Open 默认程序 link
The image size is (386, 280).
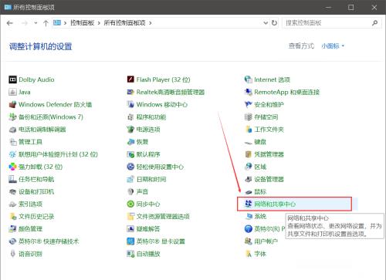coord(148,154)
